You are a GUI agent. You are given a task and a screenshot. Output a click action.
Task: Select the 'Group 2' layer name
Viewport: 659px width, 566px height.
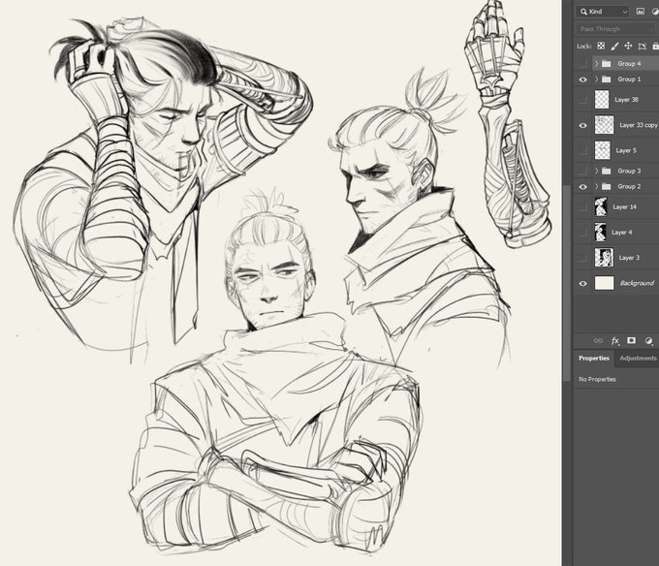point(629,186)
